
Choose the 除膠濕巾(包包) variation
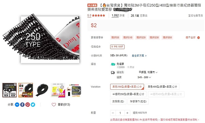point(138,101)
